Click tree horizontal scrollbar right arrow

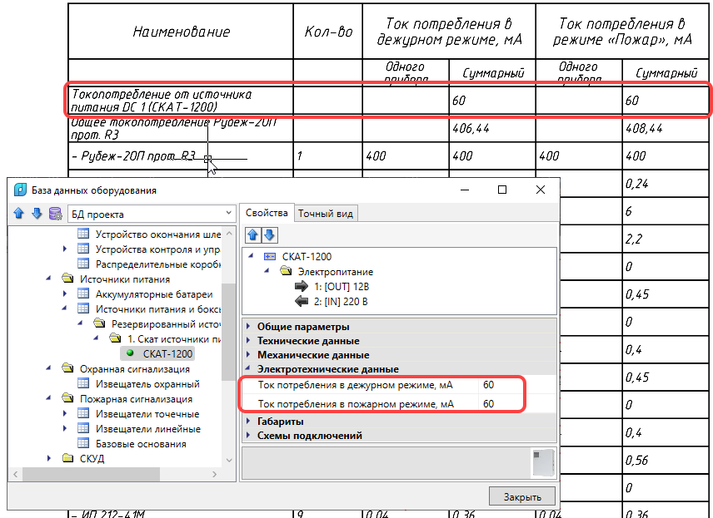(215, 475)
